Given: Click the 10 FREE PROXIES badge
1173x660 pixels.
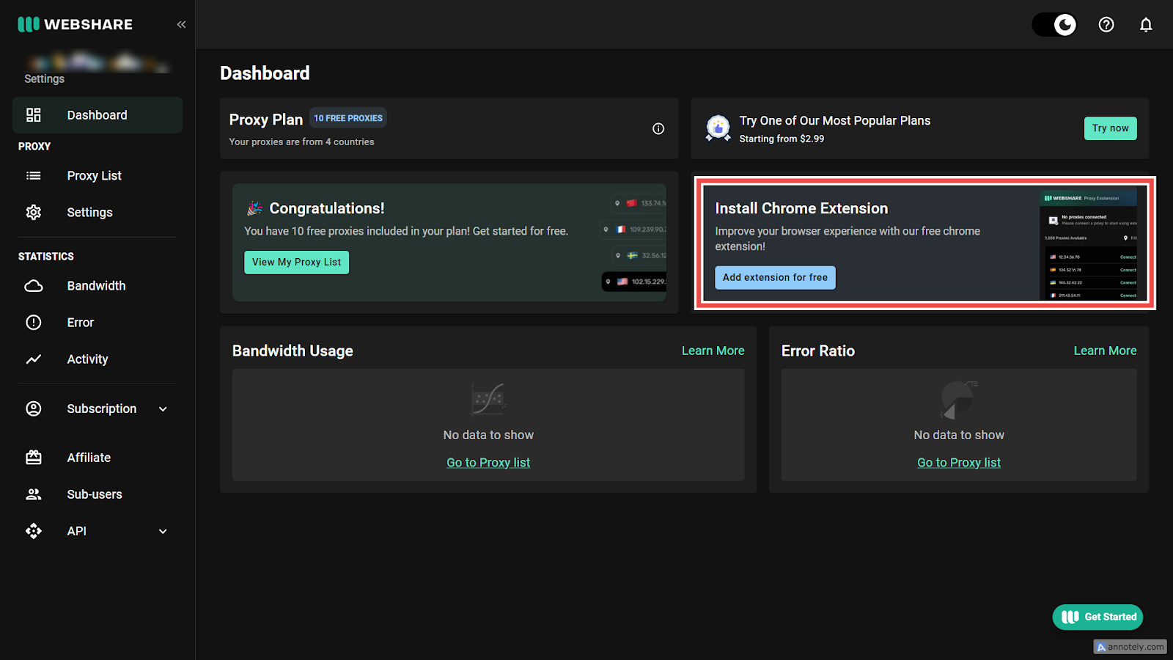Looking at the screenshot, I should [x=348, y=118].
